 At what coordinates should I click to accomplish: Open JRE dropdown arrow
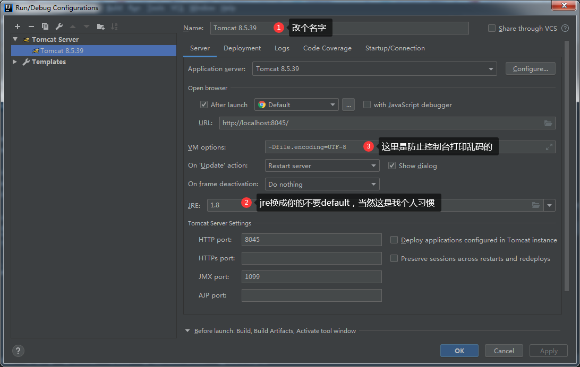(549, 205)
